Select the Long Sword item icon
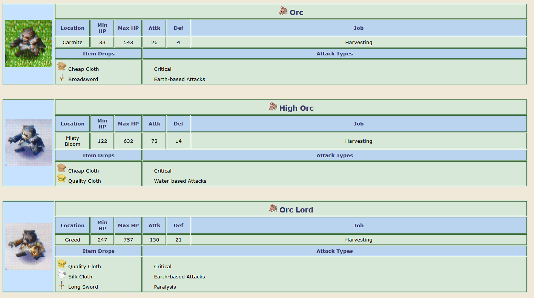This screenshot has width=534, height=298. (62, 285)
